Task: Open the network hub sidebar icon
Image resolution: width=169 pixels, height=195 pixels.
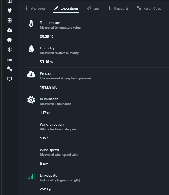Action: (x=10, y=50)
